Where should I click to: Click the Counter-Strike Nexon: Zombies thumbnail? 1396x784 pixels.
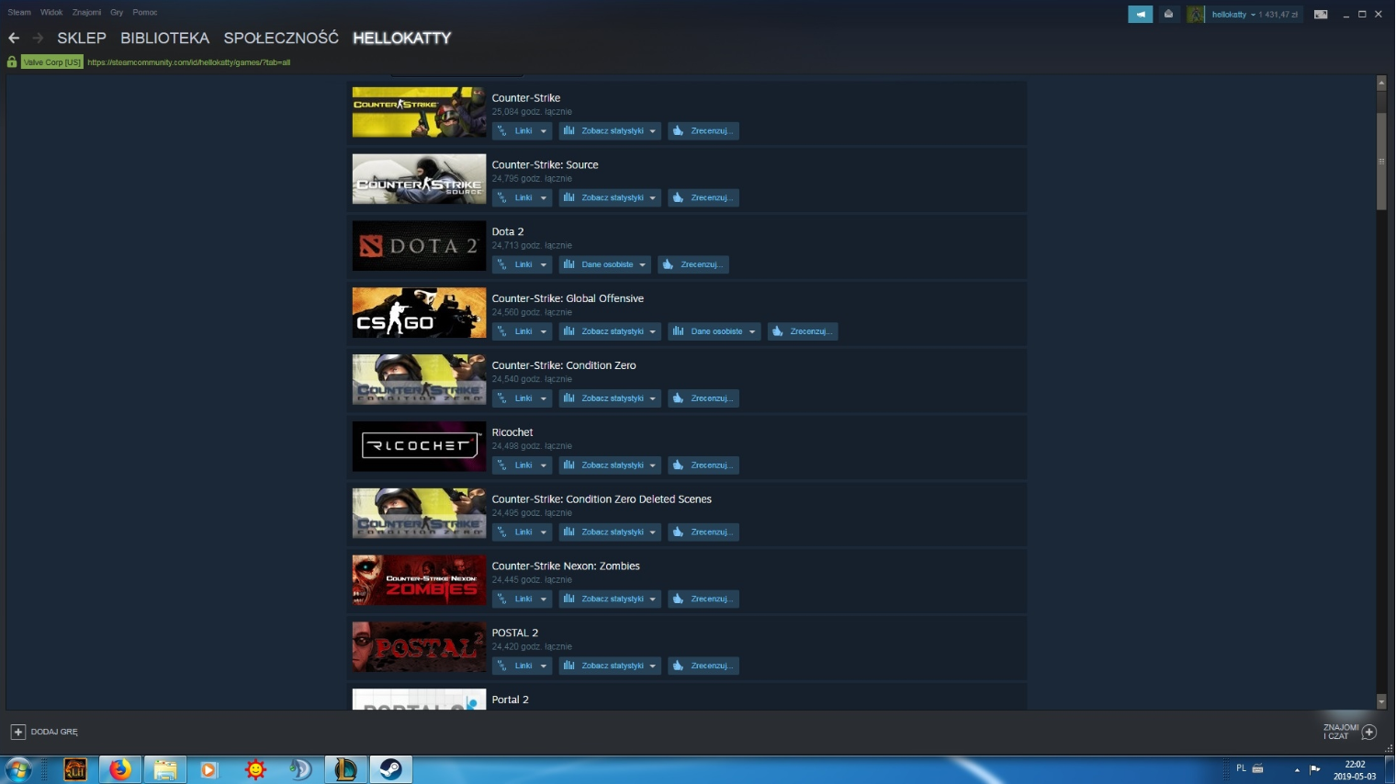click(419, 579)
